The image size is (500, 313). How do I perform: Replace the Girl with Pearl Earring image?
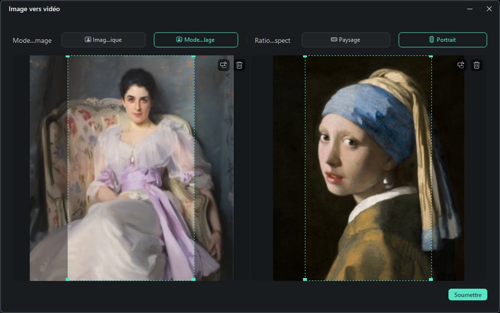pos(461,65)
